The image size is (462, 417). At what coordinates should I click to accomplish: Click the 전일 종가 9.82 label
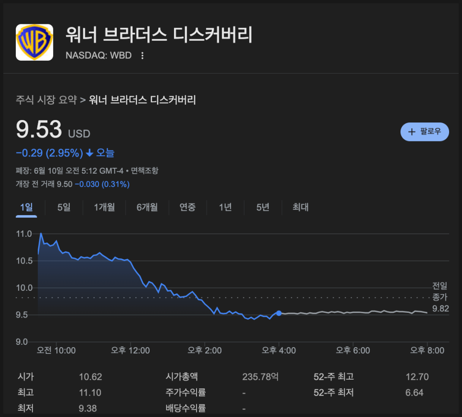(440, 297)
